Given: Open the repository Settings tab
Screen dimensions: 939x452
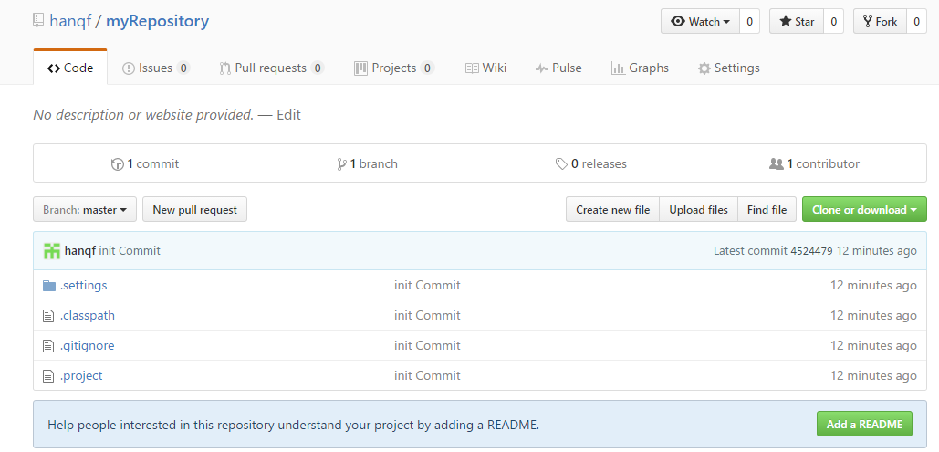Looking at the screenshot, I should pyautogui.click(x=729, y=68).
